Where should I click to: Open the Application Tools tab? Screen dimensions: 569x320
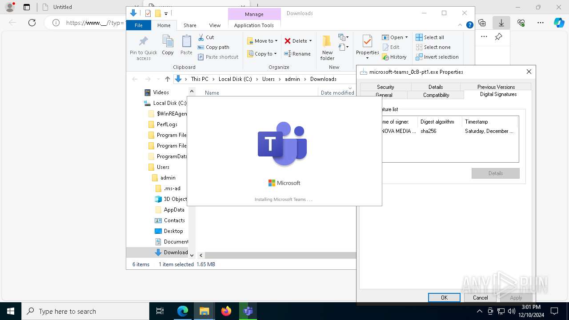[x=254, y=25]
